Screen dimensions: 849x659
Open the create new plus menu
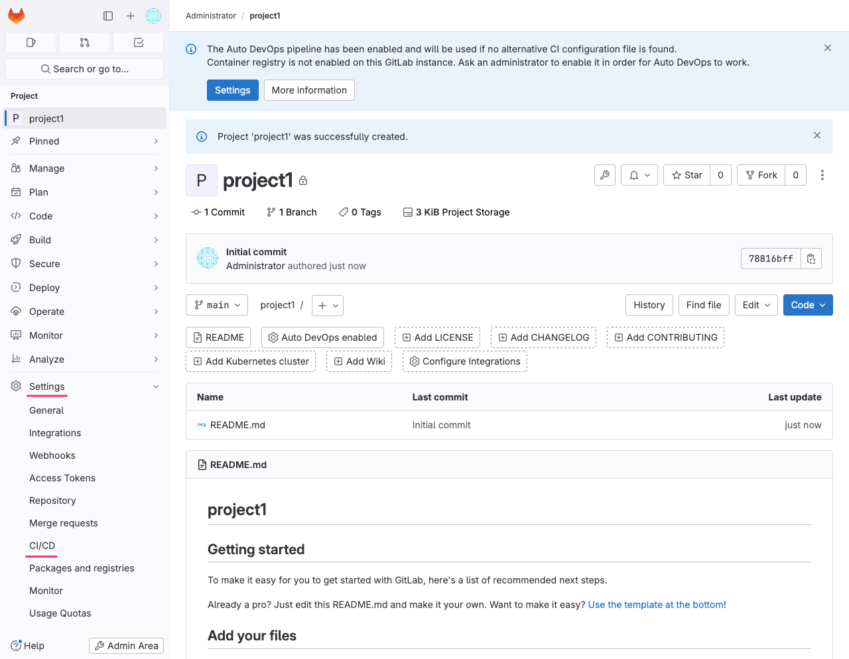(131, 16)
